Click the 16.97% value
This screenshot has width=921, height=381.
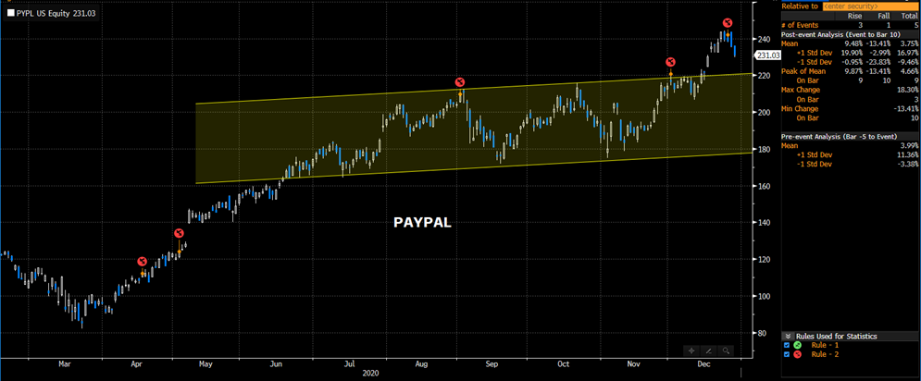(x=906, y=53)
